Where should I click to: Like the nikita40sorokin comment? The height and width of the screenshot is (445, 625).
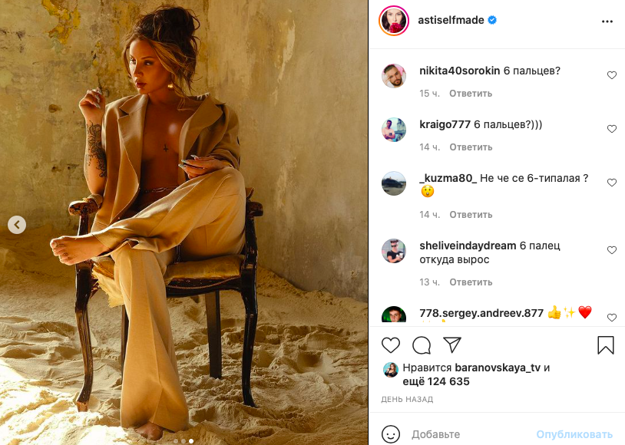click(x=612, y=75)
